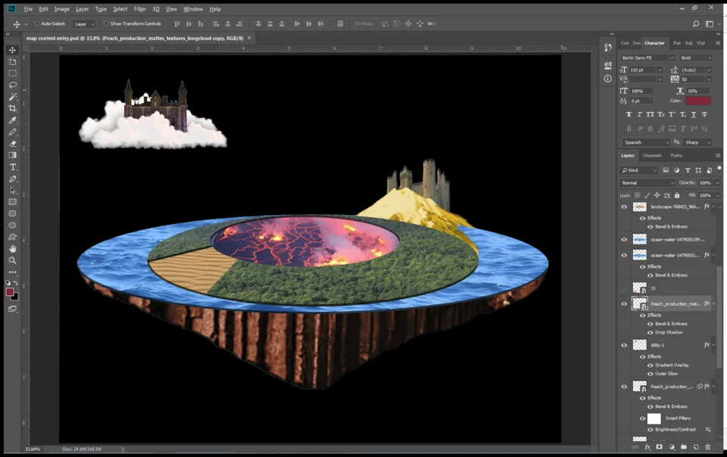Open the Kind layer filter dropdown
The height and width of the screenshot is (457, 727).
click(x=639, y=170)
